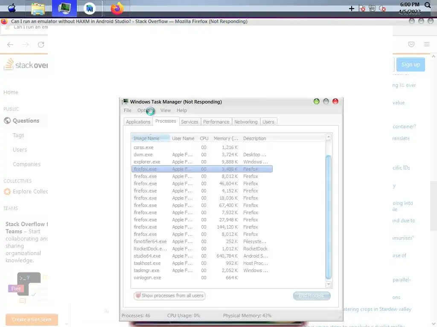Select taskmgr.exe process row
This screenshot has width=437, height=327.
coord(202,270)
